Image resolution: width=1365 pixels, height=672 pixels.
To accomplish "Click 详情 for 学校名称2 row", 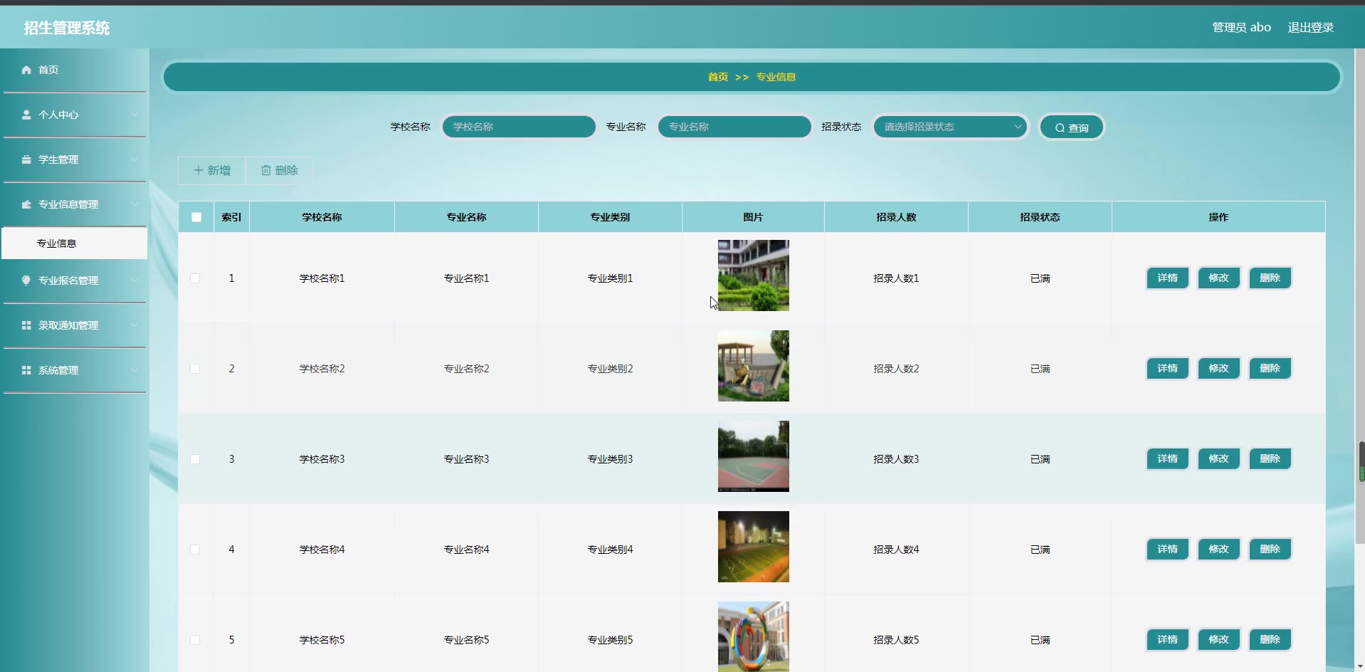I will [1167, 369].
